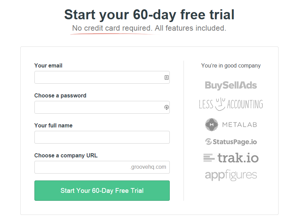Click the LESS Accounting logo
The image size is (293, 218).
231,104
